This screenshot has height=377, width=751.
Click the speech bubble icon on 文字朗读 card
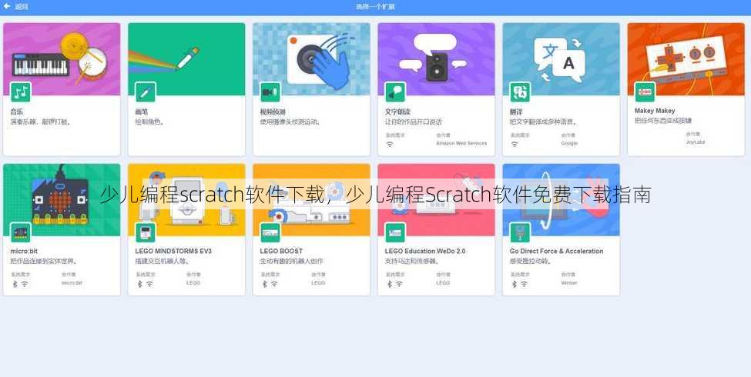point(395,92)
